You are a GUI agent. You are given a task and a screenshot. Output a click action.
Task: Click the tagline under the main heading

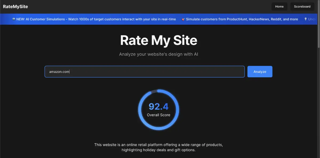click(x=158, y=54)
